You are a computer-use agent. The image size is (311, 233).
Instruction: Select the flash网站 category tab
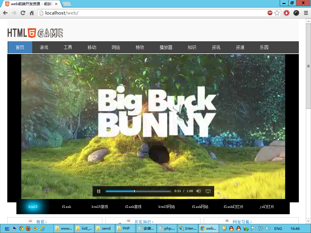200,207
